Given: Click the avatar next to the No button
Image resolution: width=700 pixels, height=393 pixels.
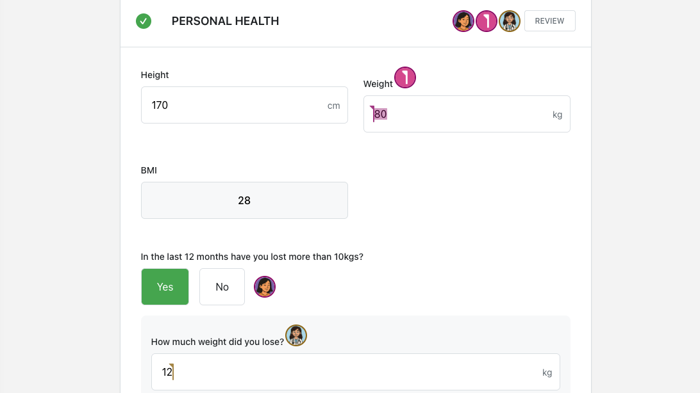Looking at the screenshot, I should click(265, 287).
